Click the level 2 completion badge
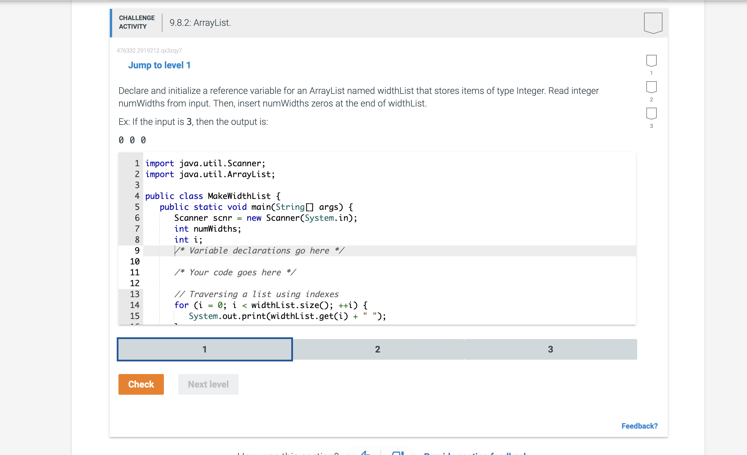The height and width of the screenshot is (455, 747). point(651,87)
